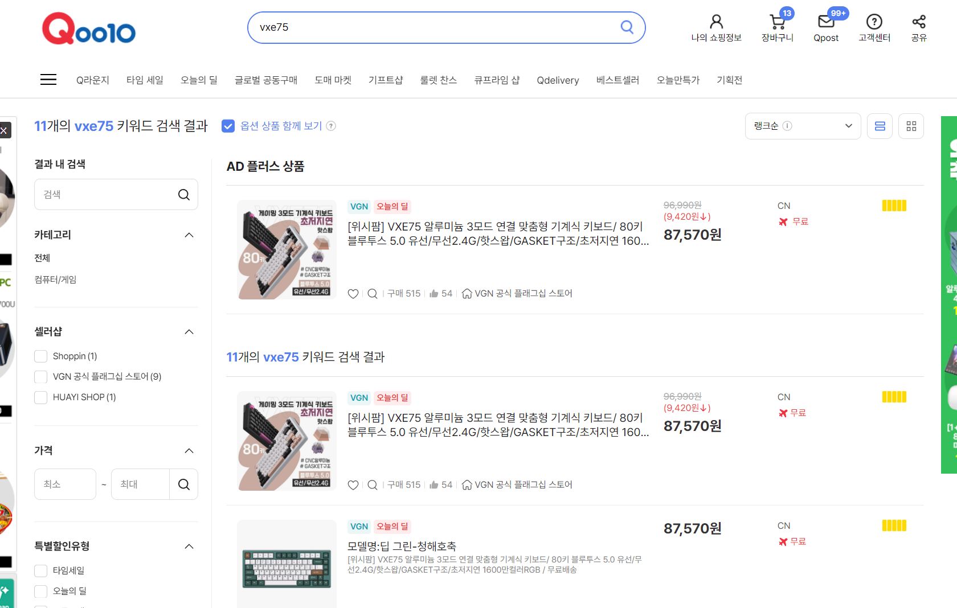The height and width of the screenshot is (608, 957).
Task: Run search within results magnifier
Action: coord(183,195)
